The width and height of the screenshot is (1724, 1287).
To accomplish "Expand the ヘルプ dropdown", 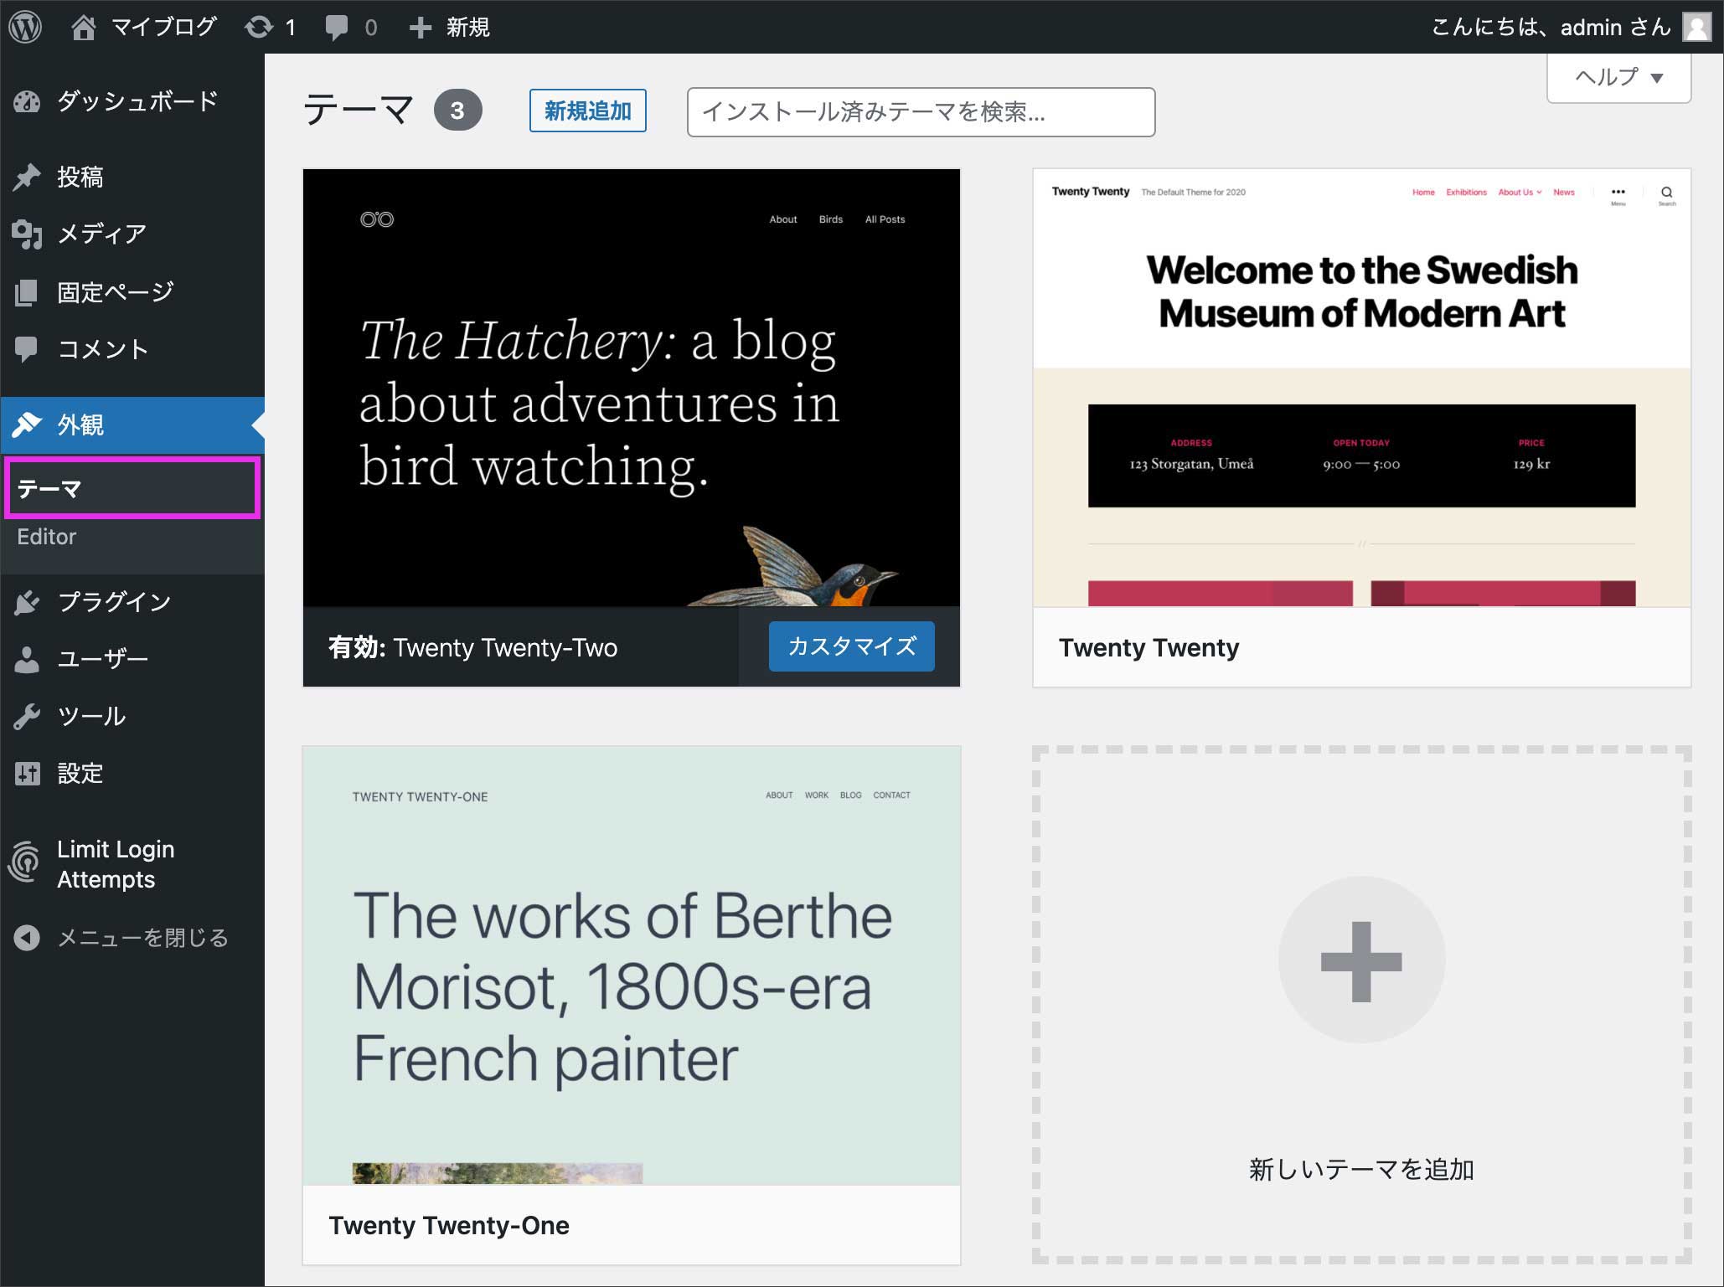I will point(1618,78).
